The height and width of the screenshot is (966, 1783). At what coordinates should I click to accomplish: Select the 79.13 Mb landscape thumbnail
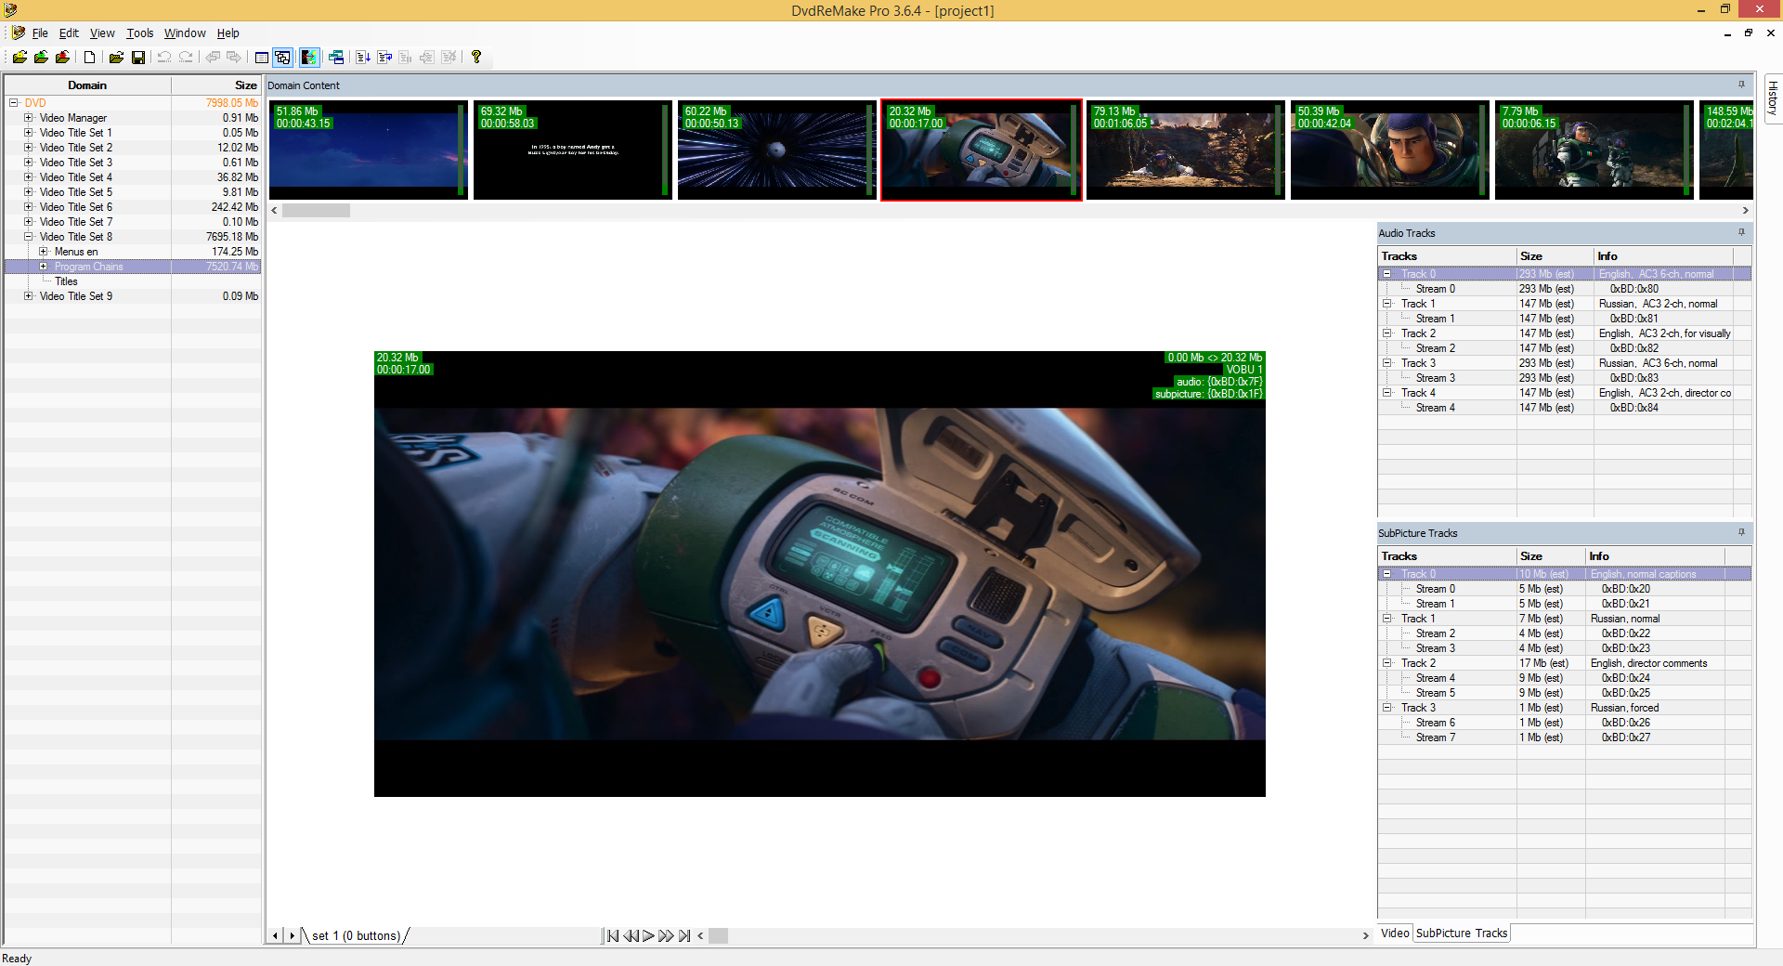point(1186,150)
